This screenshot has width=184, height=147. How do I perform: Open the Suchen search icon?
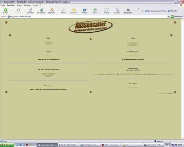click(63, 10)
